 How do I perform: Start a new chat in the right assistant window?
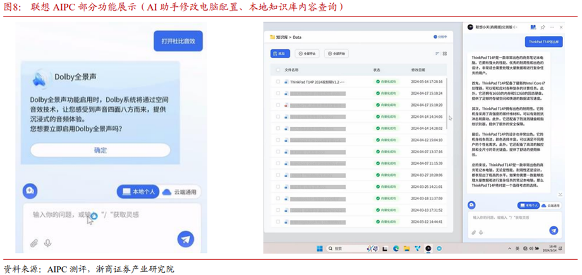click(x=471, y=205)
